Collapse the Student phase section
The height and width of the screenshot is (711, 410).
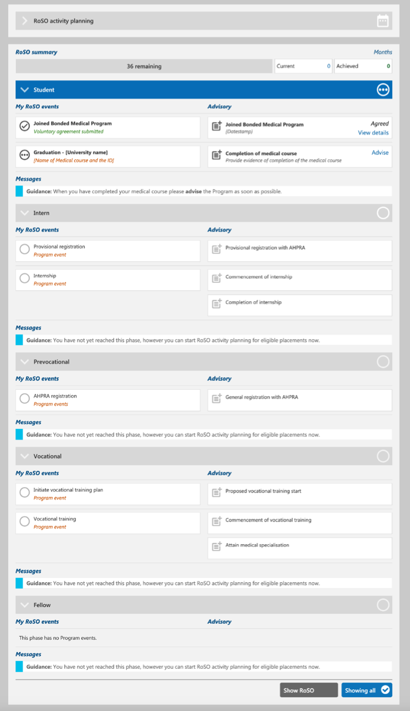[x=25, y=90]
